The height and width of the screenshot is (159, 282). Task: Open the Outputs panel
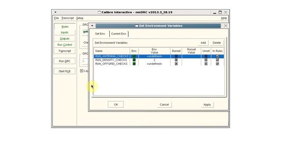pos(65,38)
